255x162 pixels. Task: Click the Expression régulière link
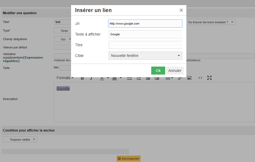[x=23, y=59]
